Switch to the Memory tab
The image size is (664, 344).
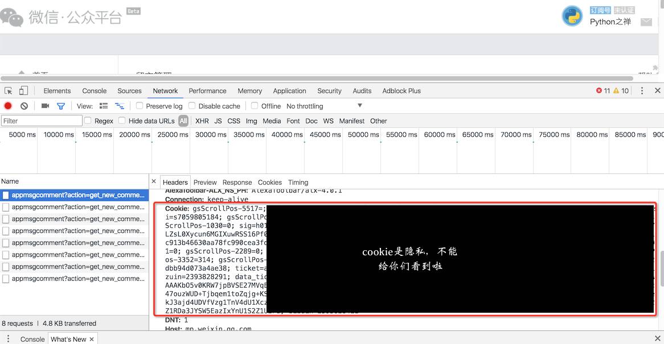[250, 91]
